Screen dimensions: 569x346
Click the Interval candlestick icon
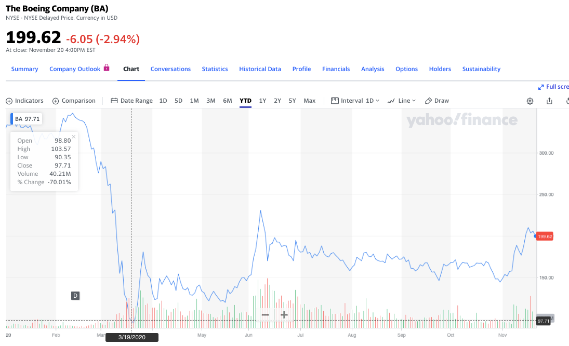335,101
